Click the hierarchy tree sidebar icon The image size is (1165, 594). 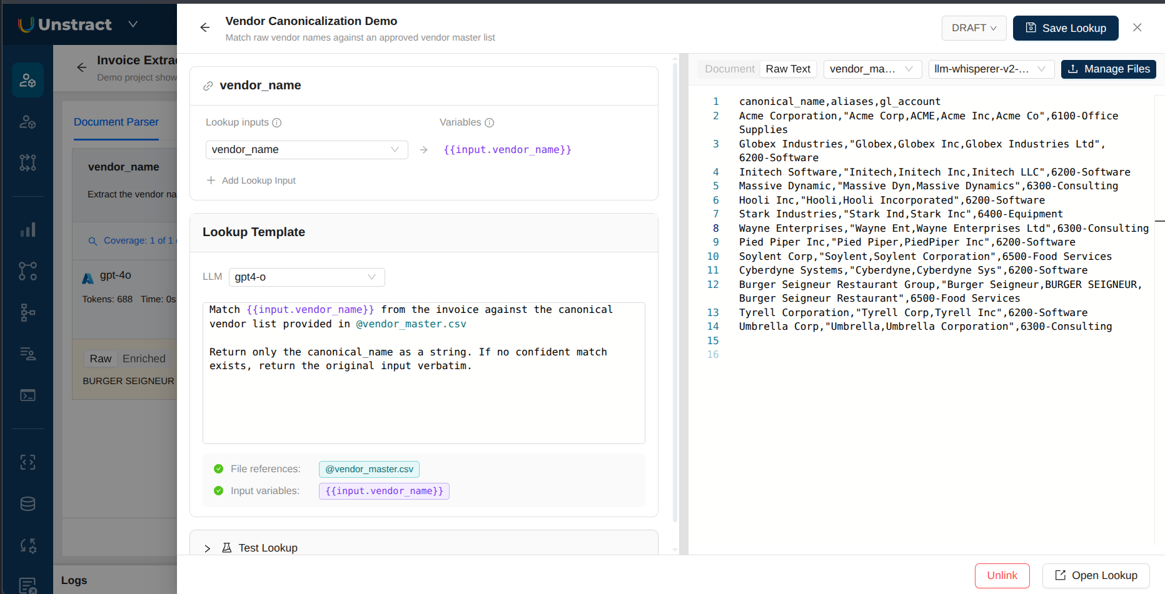(x=28, y=312)
